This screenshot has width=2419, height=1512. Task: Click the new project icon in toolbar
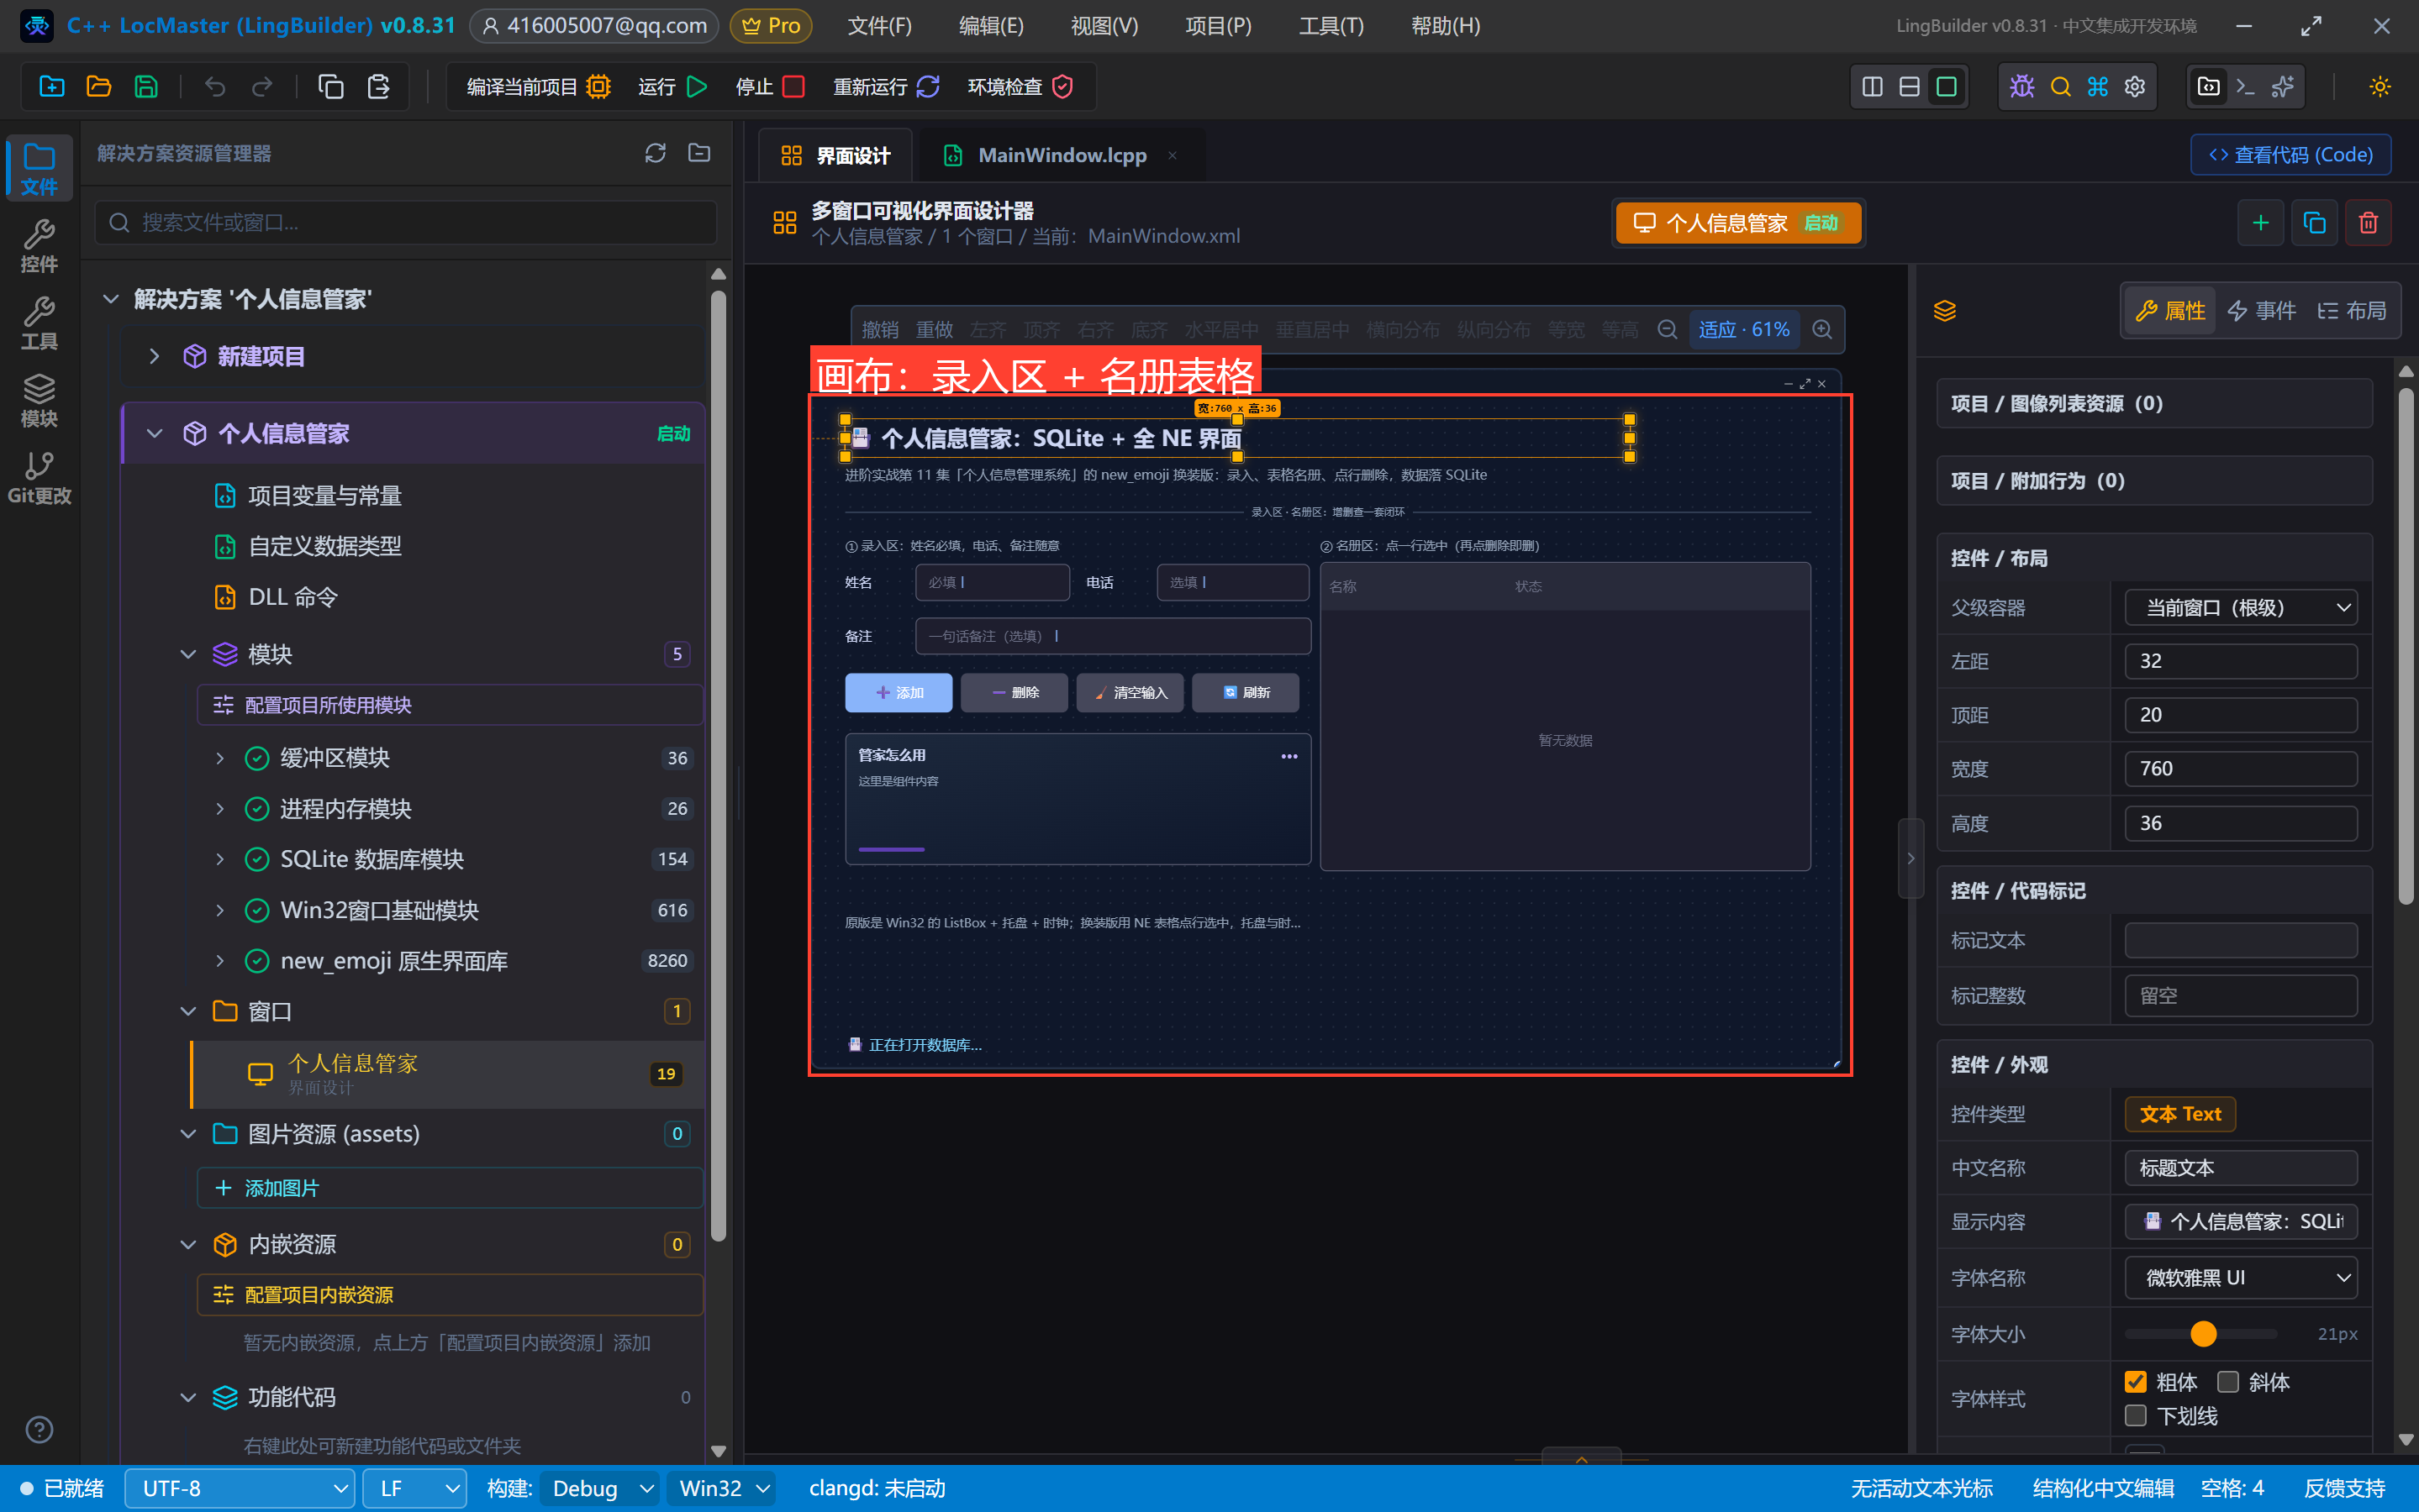[x=51, y=87]
